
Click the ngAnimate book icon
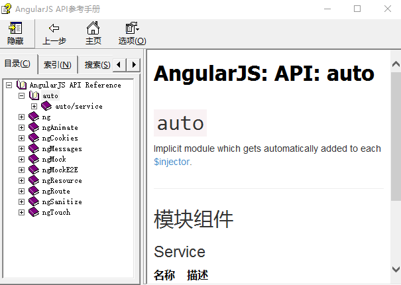(x=34, y=127)
